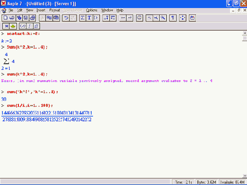247x185 pixels.
Task: Click the Sigma summation output expression
Action: (8, 61)
